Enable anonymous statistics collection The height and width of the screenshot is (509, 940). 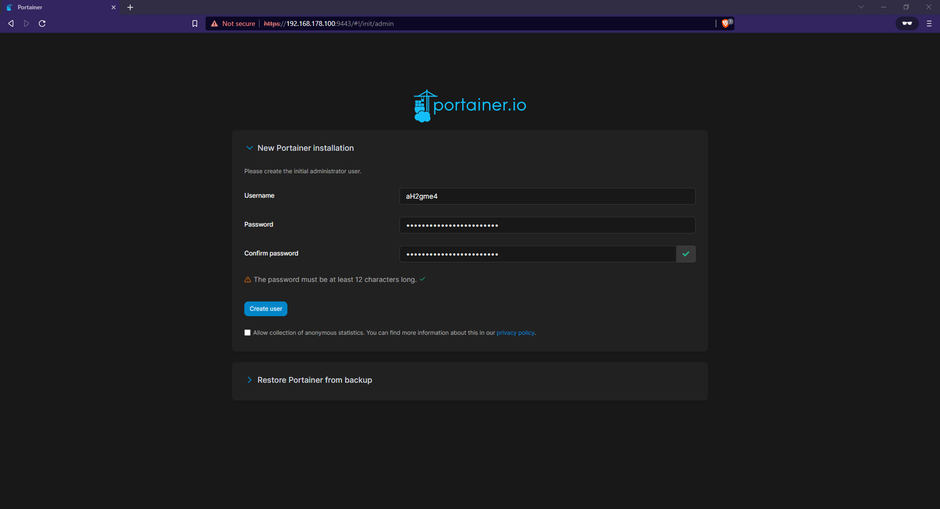tap(247, 333)
